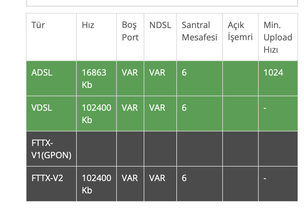The image size is (304, 211).
Task: Click the Min. Upload Hızı header
Action: (x=277, y=37)
